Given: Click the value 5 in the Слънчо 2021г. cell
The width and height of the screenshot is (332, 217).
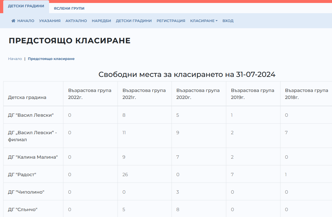Looking at the screenshot, I should [124, 209].
